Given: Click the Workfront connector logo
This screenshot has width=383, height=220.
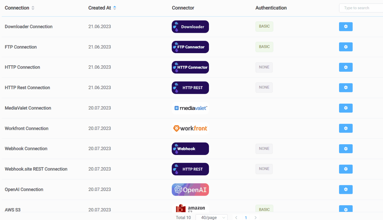Looking at the screenshot, I should click(190, 128).
